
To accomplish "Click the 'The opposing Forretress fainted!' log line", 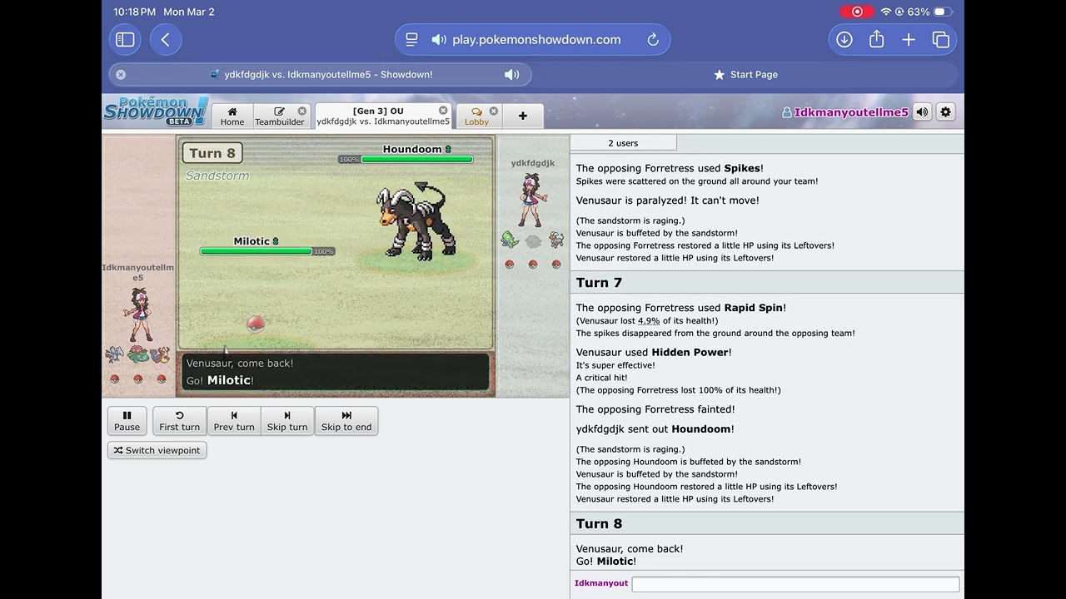I will tap(655, 409).
